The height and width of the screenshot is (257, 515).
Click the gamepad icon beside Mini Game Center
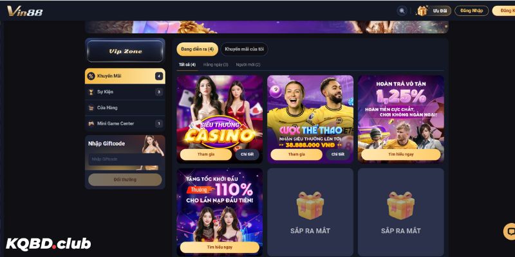tap(91, 123)
